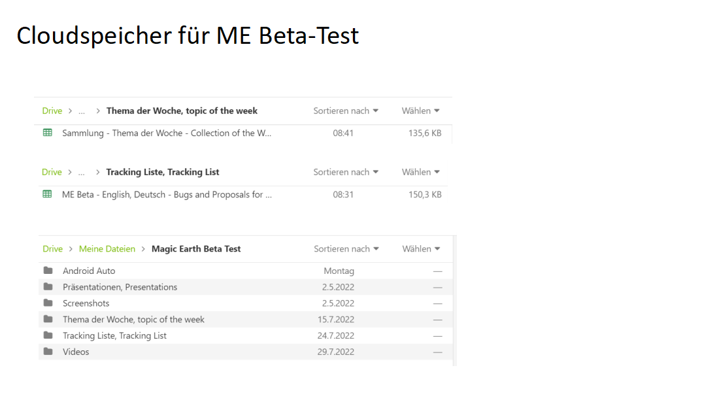Click the Android Auto folder icon
Viewport: 719px width, 404px height.
[48, 271]
